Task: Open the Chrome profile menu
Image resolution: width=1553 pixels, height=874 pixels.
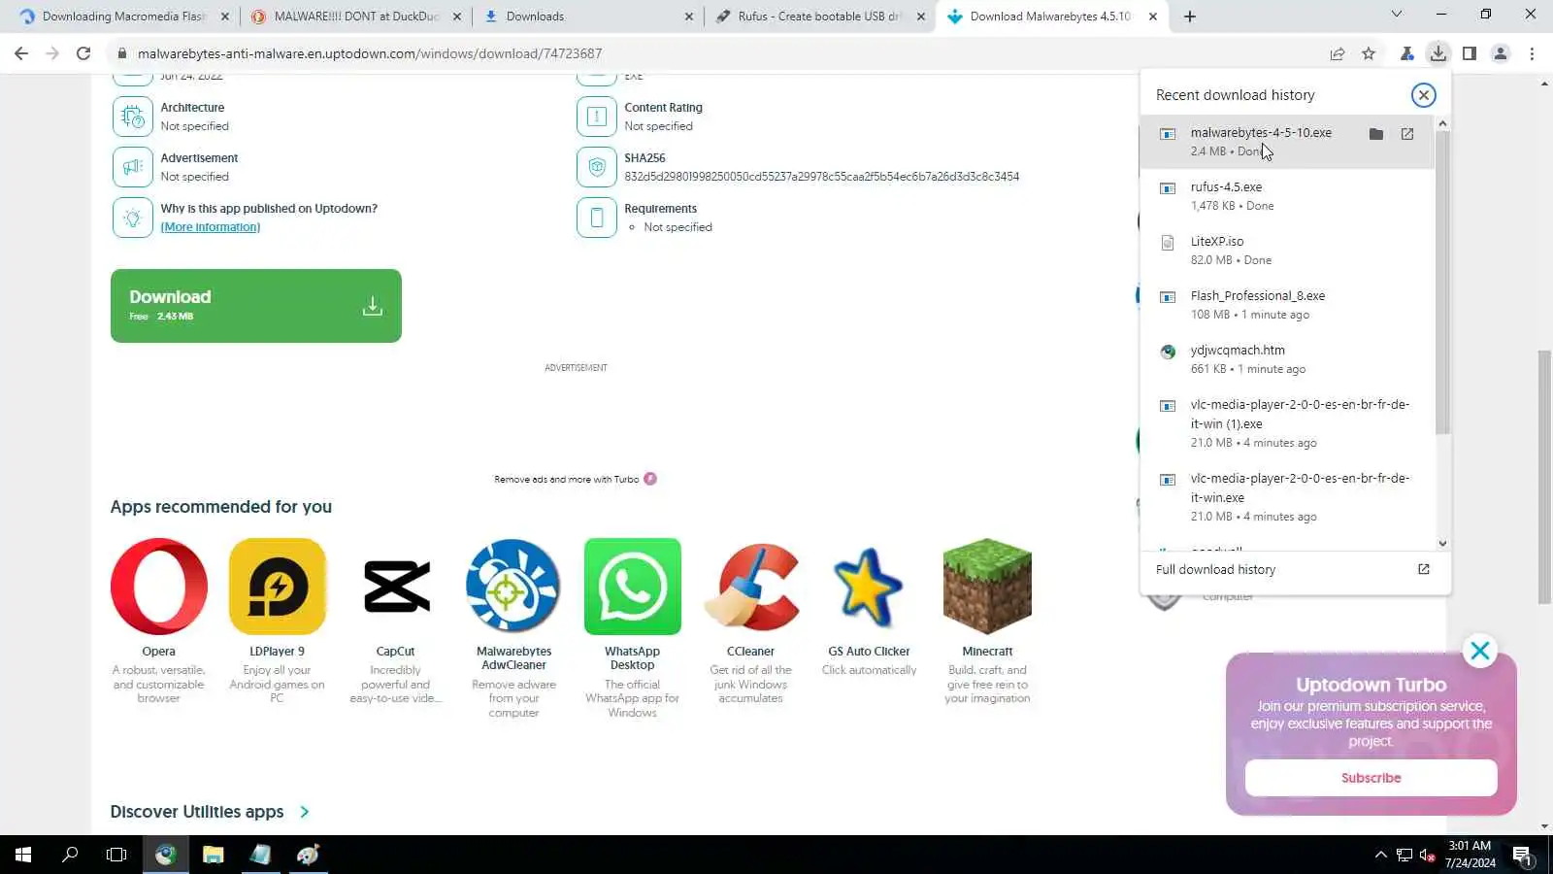Action: click(1501, 53)
